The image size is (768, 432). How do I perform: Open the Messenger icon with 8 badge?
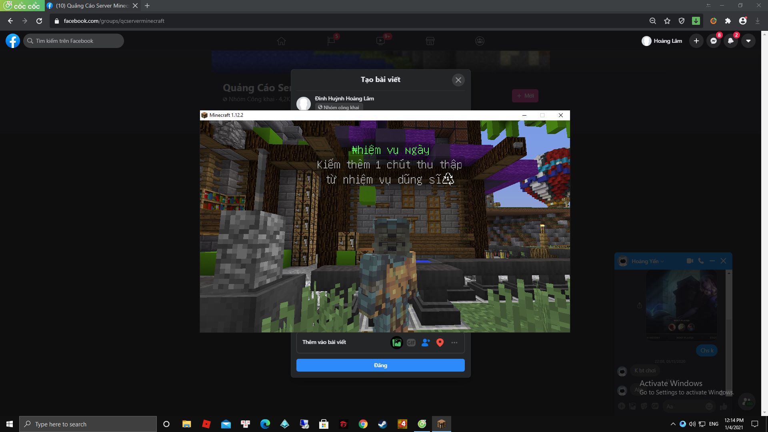(713, 41)
